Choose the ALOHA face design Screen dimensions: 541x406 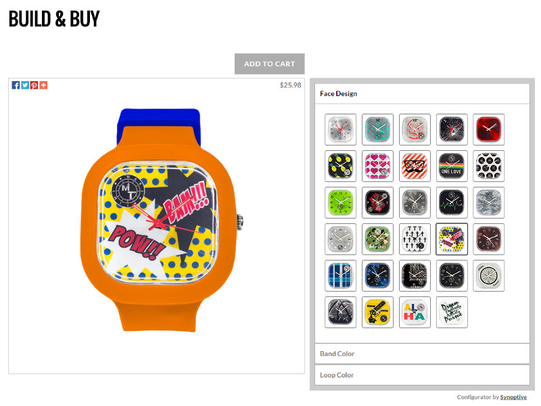click(x=415, y=312)
